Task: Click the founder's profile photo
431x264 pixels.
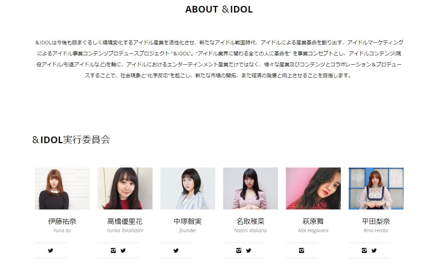Action: [188, 188]
